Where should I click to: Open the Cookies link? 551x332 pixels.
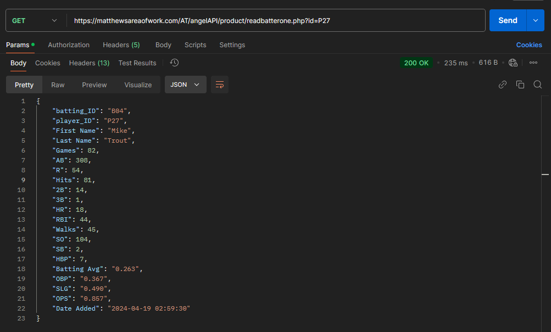tap(529, 45)
